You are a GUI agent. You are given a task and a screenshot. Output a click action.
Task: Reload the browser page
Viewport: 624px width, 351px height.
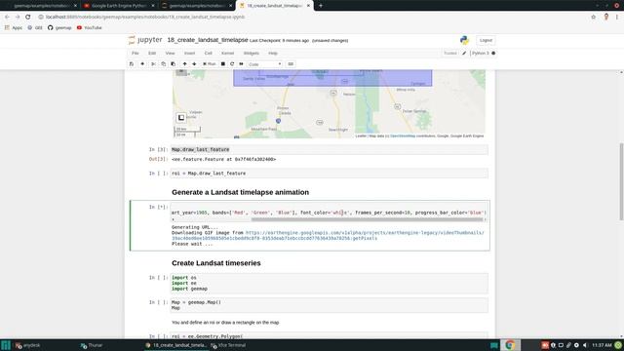(x=28, y=17)
